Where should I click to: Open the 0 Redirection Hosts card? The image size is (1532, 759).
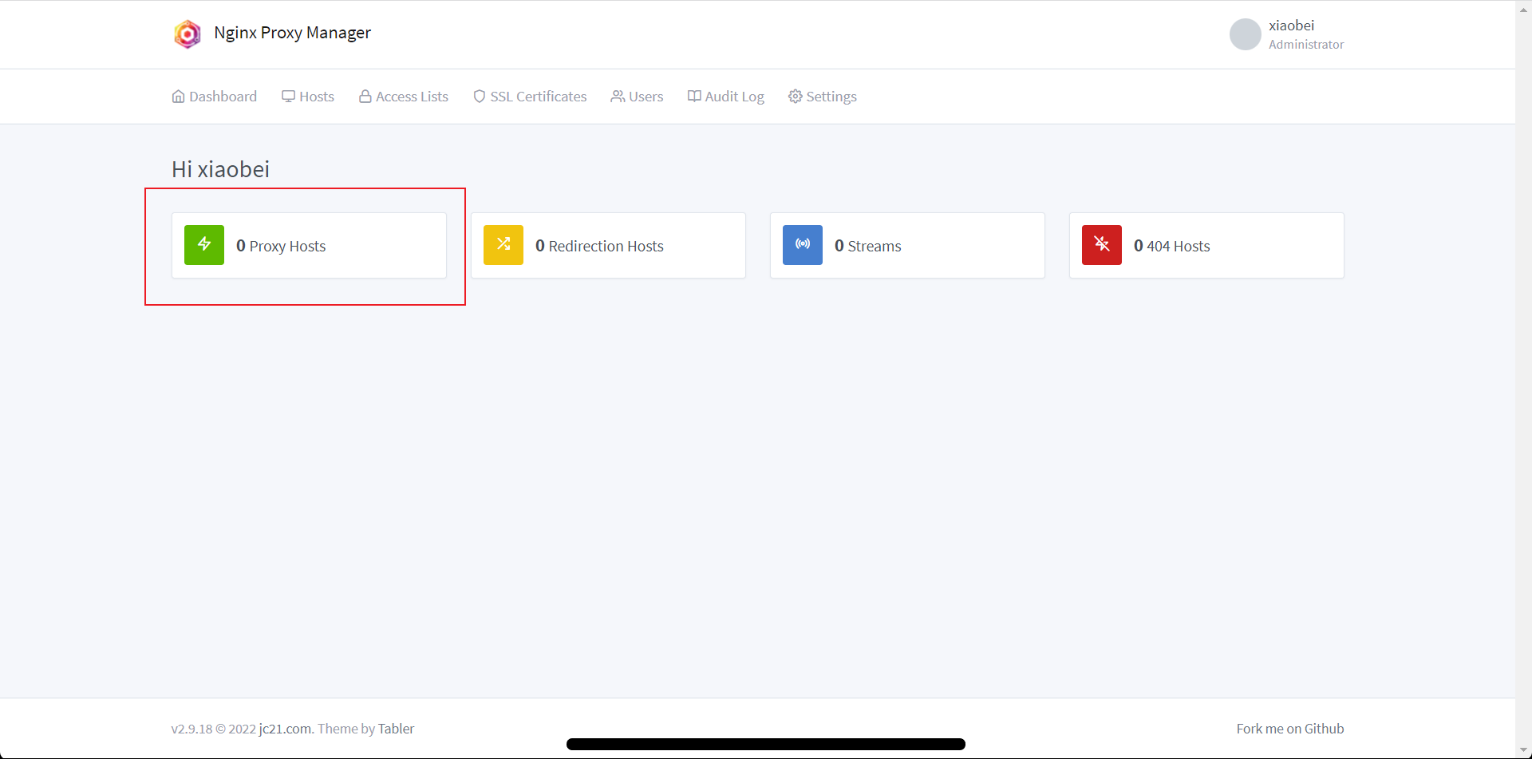pyautogui.click(x=608, y=245)
